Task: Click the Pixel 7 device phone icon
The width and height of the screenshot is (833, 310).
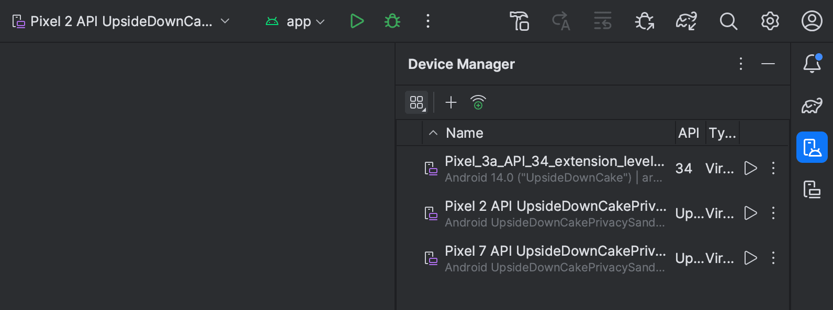Action: [431, 258]
